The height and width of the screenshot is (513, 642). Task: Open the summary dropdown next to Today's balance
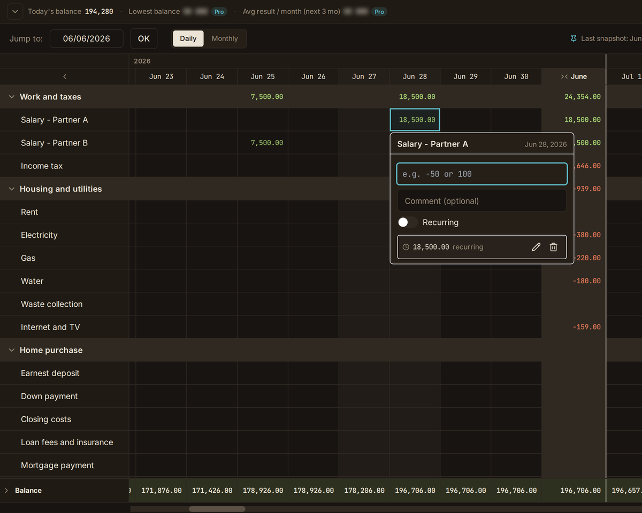pyautogui.click(x=15, y=11)
